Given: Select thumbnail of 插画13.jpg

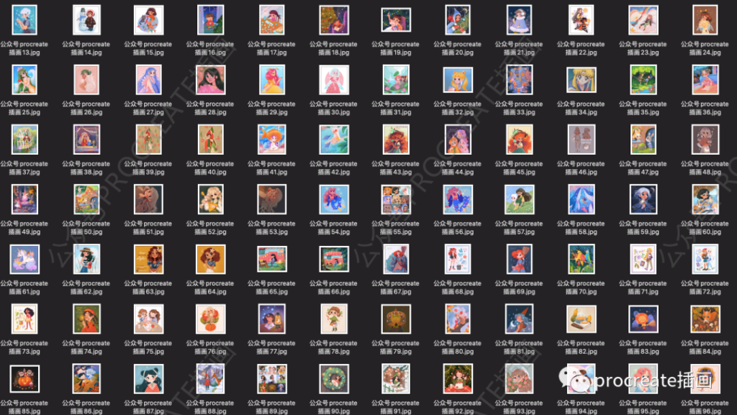Looking at the screenshot, I should tap(24, 20).
